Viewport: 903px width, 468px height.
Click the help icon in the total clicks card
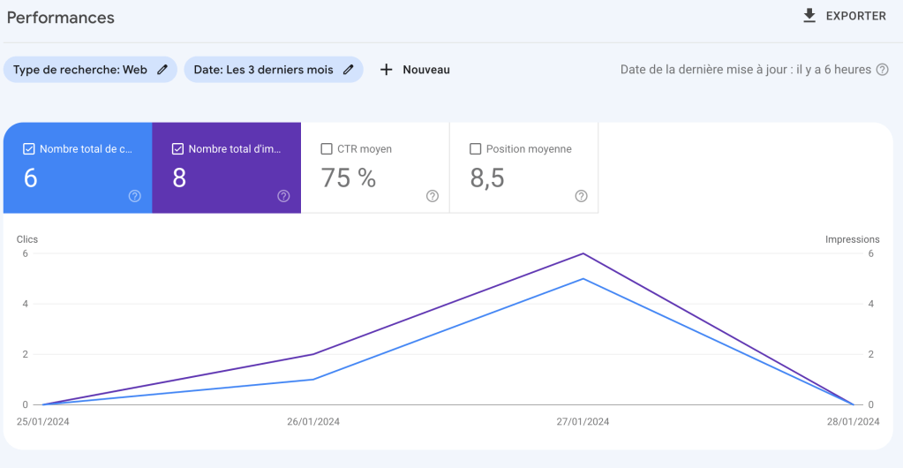point(134,196)
